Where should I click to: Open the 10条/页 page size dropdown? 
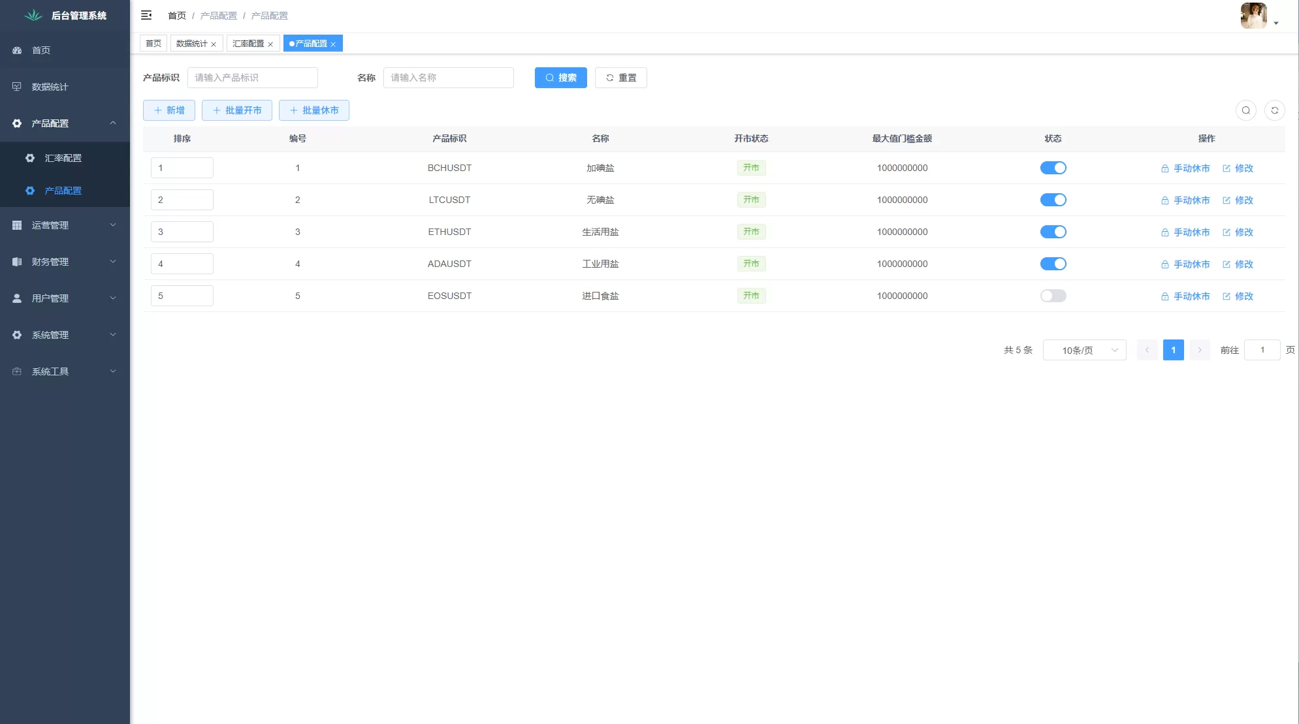click(x=1084, y=351)
